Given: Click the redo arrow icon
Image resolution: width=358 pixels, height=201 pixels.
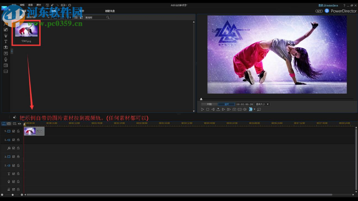Looking at the screenshot, I should 57,5.
